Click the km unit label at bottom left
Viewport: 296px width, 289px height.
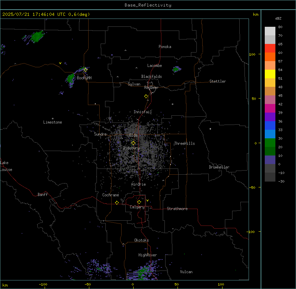(5, 285)
